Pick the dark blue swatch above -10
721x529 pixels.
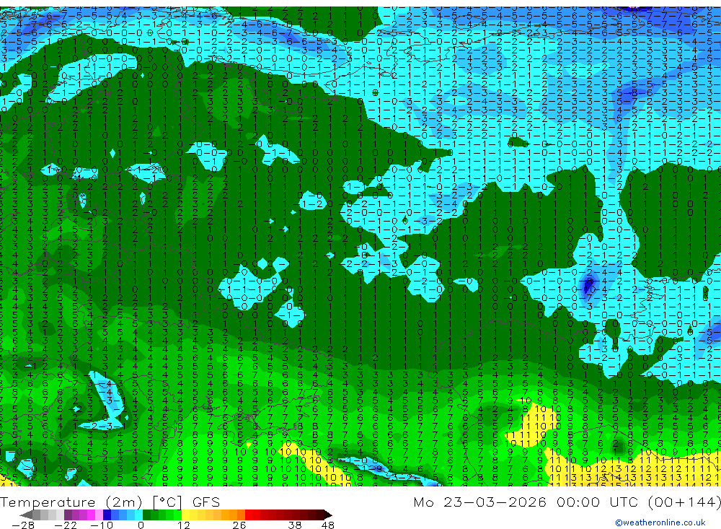[107, 515]
